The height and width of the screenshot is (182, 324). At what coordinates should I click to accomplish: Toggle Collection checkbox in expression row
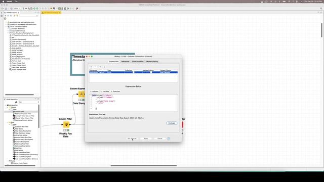point(134,72)
